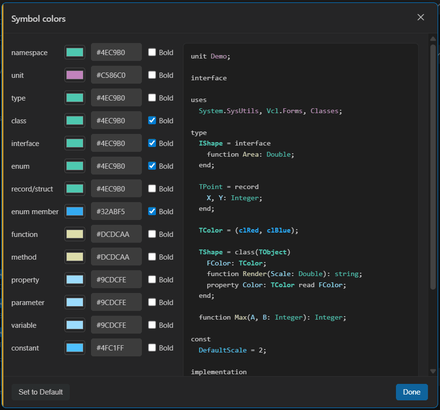
Task: Click 'IShape' in the code preview
Action: 211,143
